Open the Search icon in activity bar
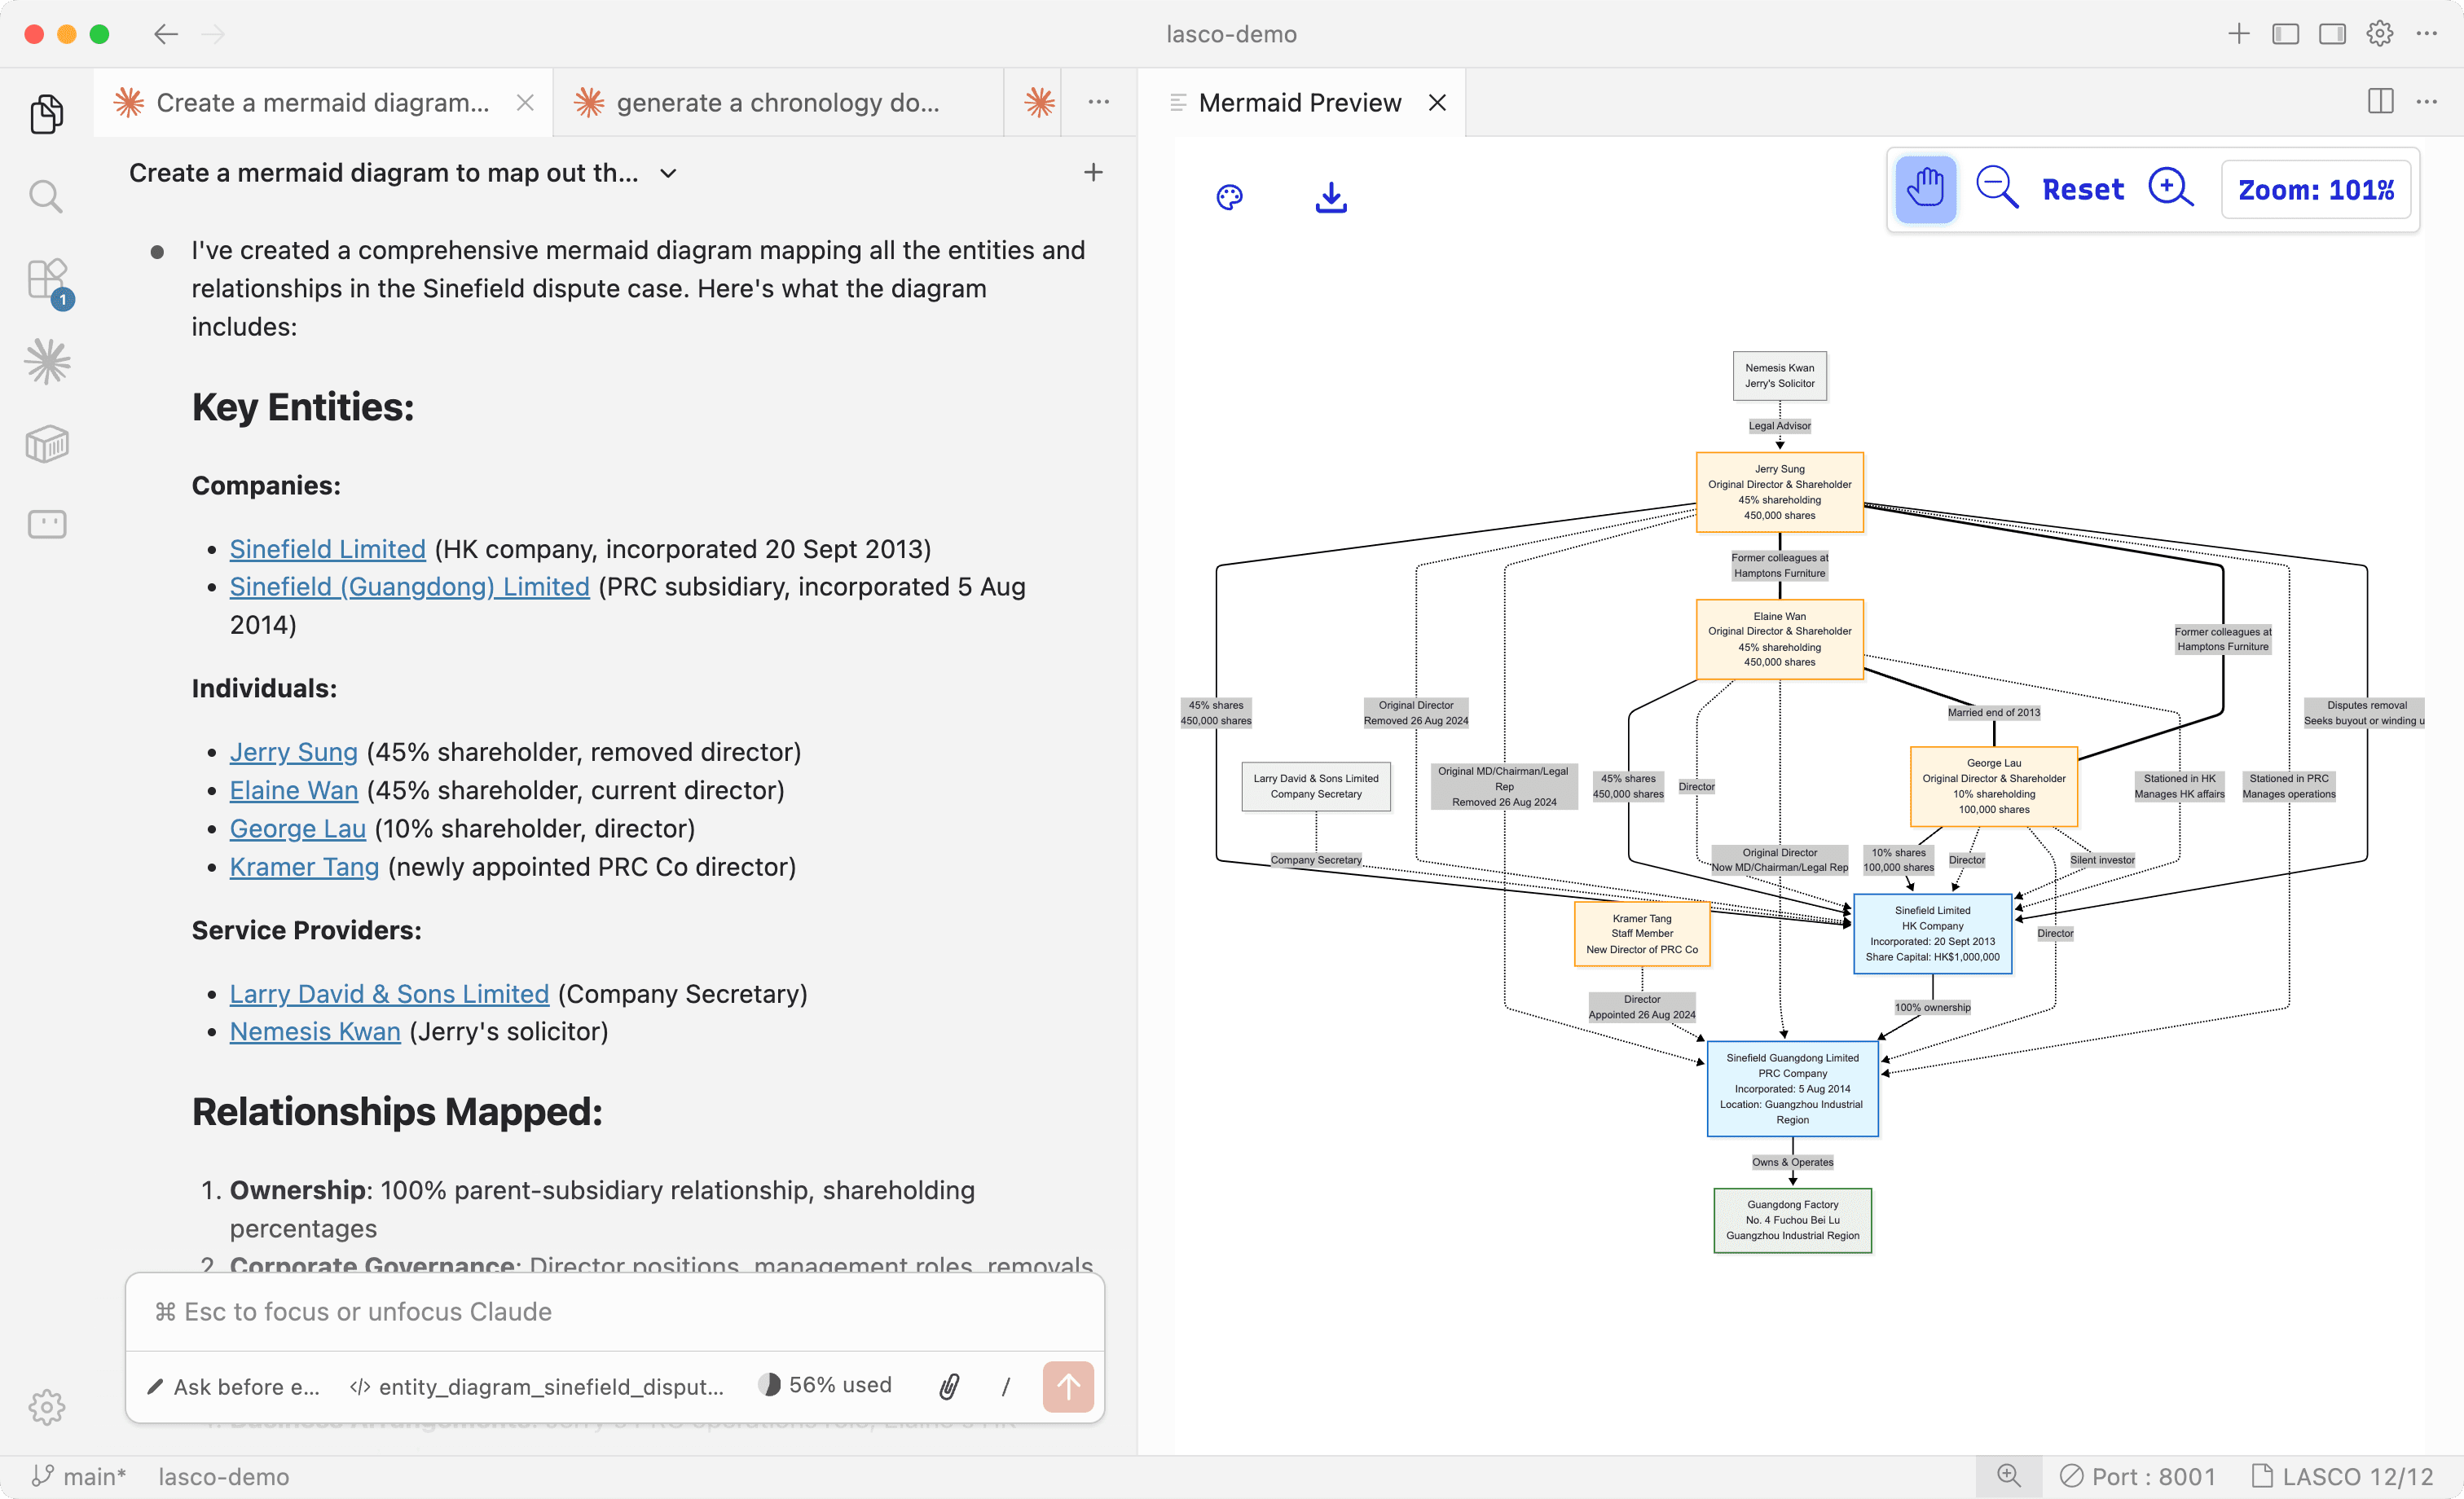Image resolution: width=2464 pixels, height=1499 pixels. pyautogui.click(x=46, y=197)
